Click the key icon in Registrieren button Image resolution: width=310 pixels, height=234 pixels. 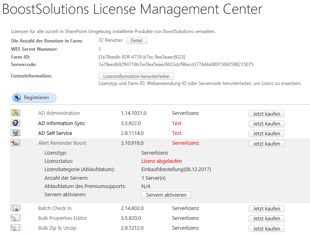(x=17, y=98)
